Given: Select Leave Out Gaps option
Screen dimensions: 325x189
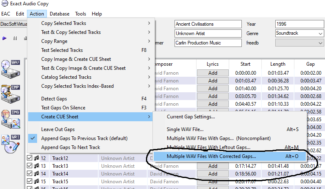Looking at the screenshot, I should coord(91,129).
